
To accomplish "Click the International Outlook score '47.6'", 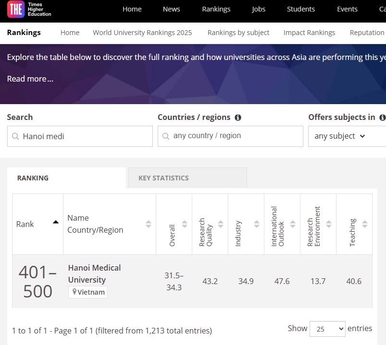I will point(282,281).
